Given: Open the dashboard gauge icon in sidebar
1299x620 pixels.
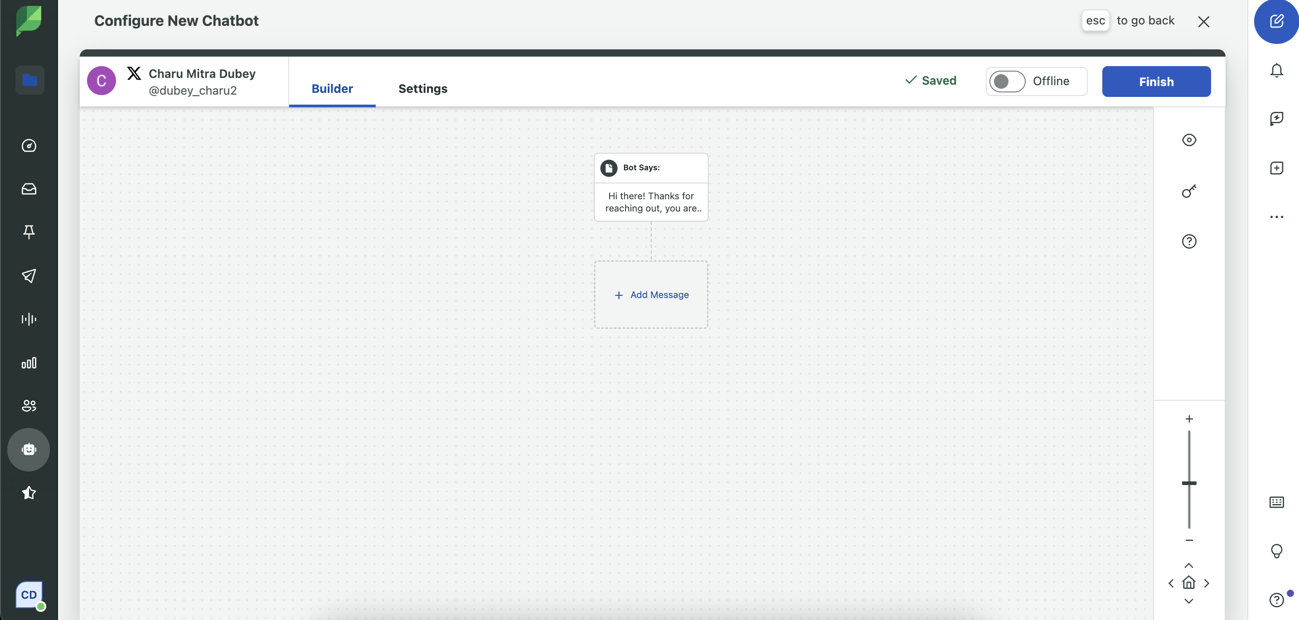Looking at the screenshot, I should coord(29,146).
